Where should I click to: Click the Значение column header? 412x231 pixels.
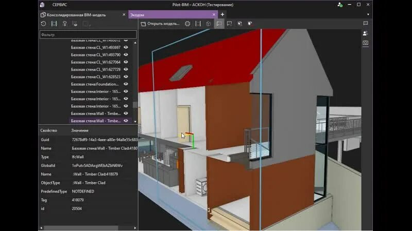[x=80, y=130]
